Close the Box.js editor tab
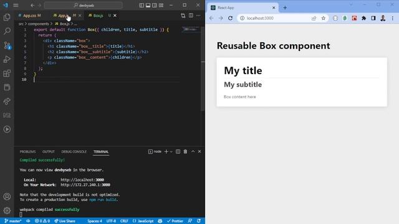The image size is (399, 224). tap(115, 16)
